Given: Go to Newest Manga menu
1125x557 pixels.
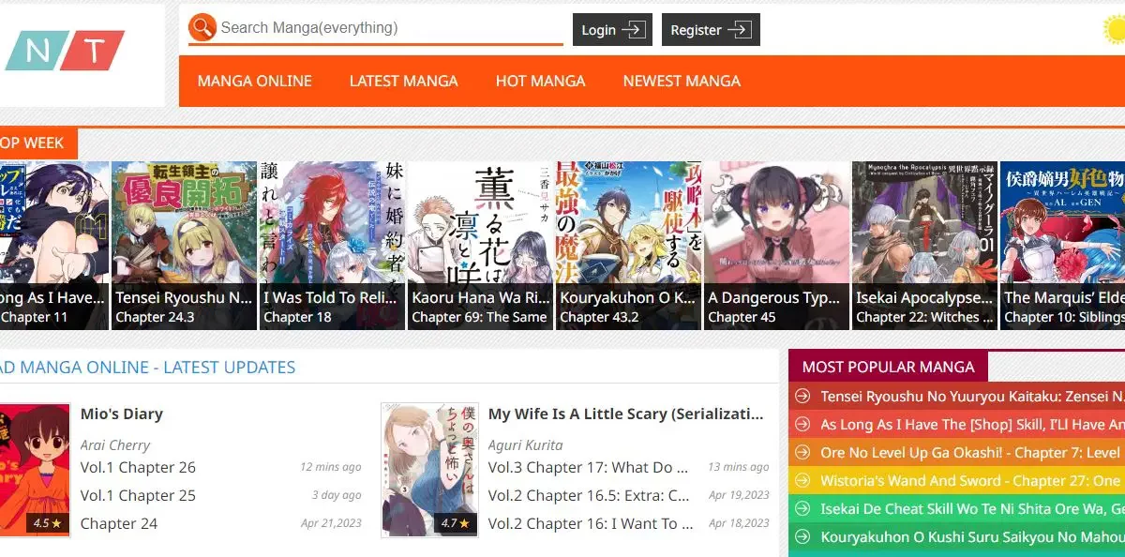Looking at the screenshot, I should click(682, 81).
